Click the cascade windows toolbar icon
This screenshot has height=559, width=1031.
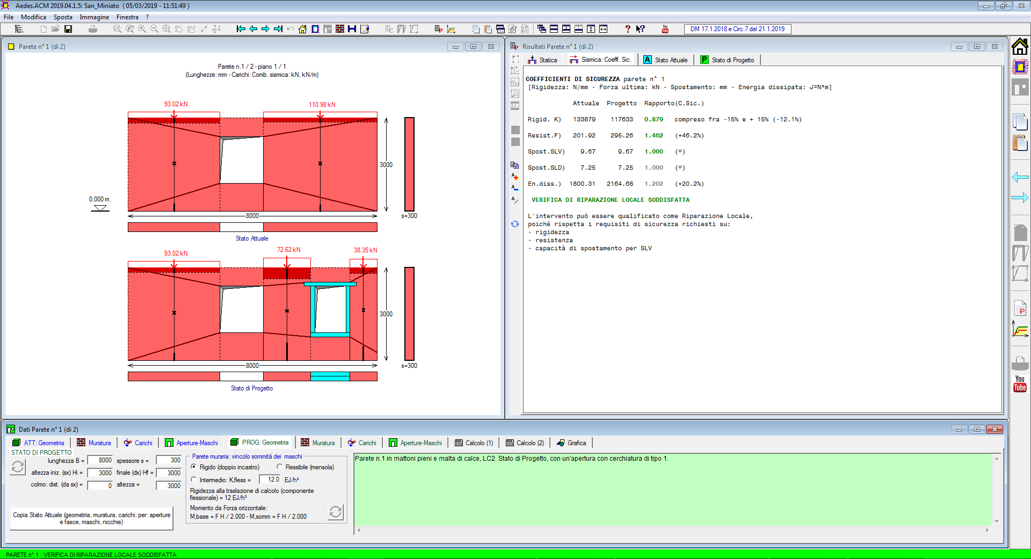(x=541, y=29)
